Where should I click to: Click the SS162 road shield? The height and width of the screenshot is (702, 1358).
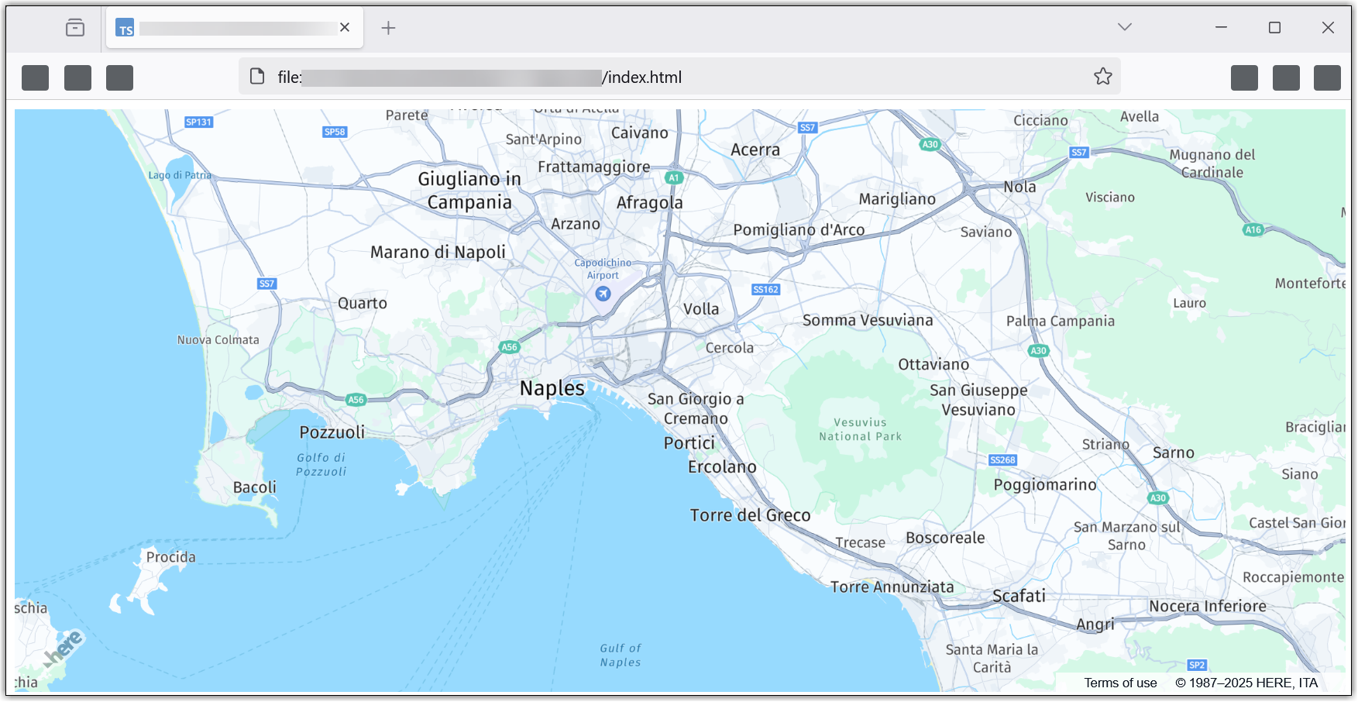tap(765, 290)
